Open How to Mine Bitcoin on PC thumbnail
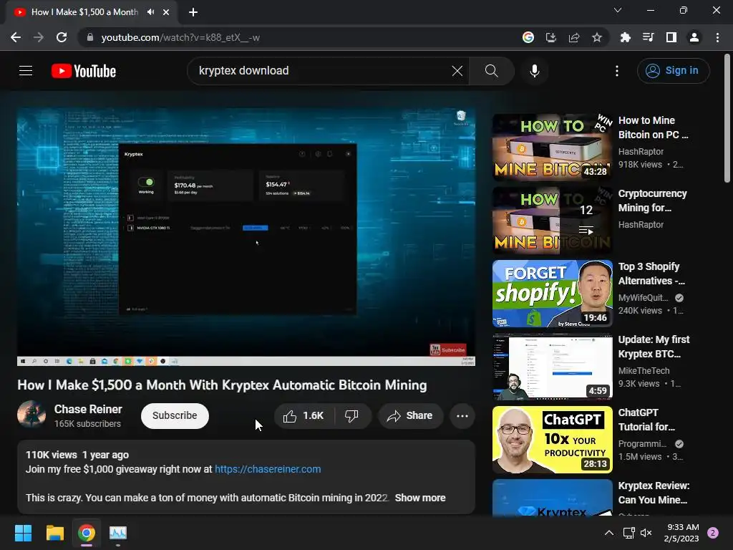 552,147
